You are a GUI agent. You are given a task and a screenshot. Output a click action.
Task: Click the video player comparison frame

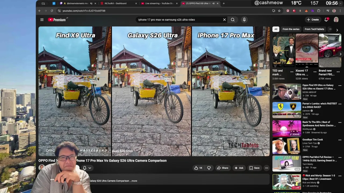click(x=154, y=91)
